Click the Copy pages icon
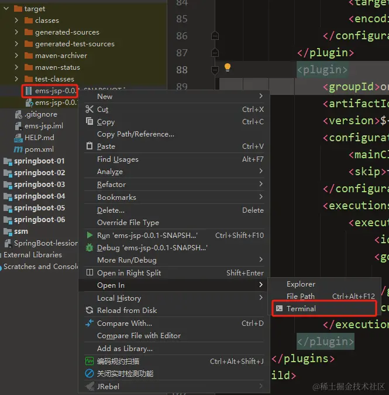The image size is (389, 395). tap(89, 121)
